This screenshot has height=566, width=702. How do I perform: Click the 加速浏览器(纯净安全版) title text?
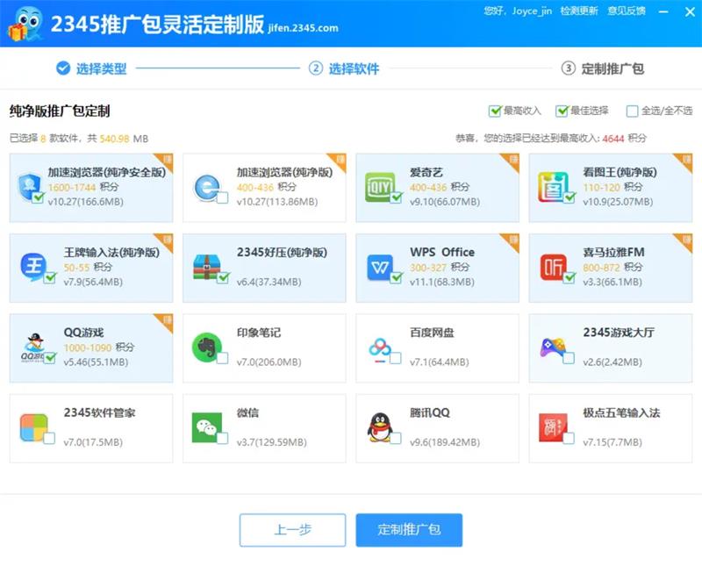(x=107, y=172)
